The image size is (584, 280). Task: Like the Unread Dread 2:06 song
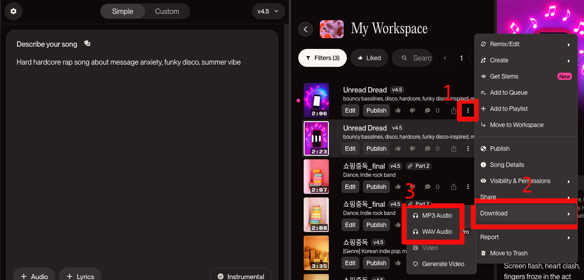(398, 110)
